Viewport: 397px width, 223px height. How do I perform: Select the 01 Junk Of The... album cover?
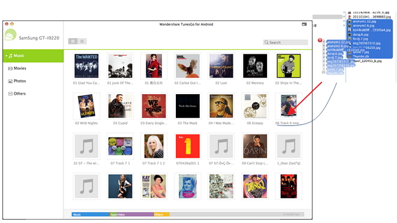click(x=120, y=66)
